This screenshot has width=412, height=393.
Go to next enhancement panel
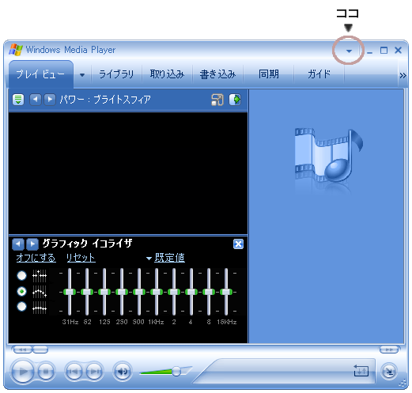[x=32, y=244]
